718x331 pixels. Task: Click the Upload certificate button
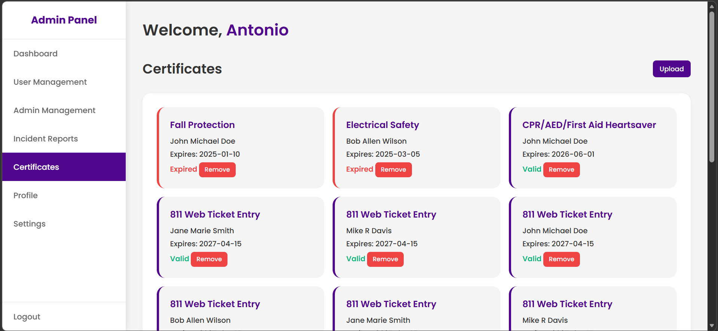(671, 69)
